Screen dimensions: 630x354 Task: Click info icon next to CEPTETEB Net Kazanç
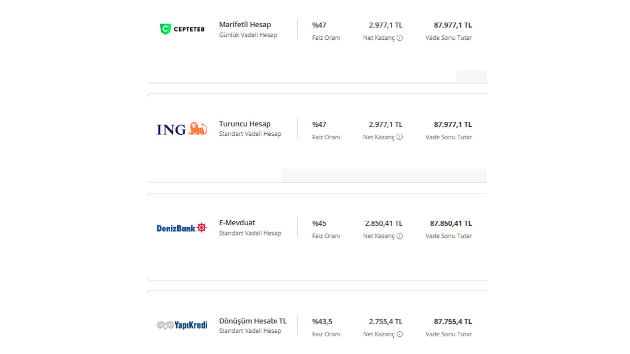tap(400, 38)
